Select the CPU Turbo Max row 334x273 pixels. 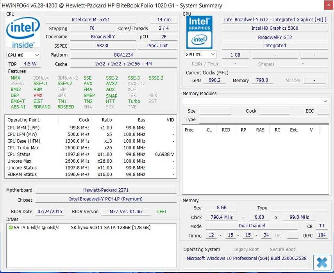(x=91, y=147)
